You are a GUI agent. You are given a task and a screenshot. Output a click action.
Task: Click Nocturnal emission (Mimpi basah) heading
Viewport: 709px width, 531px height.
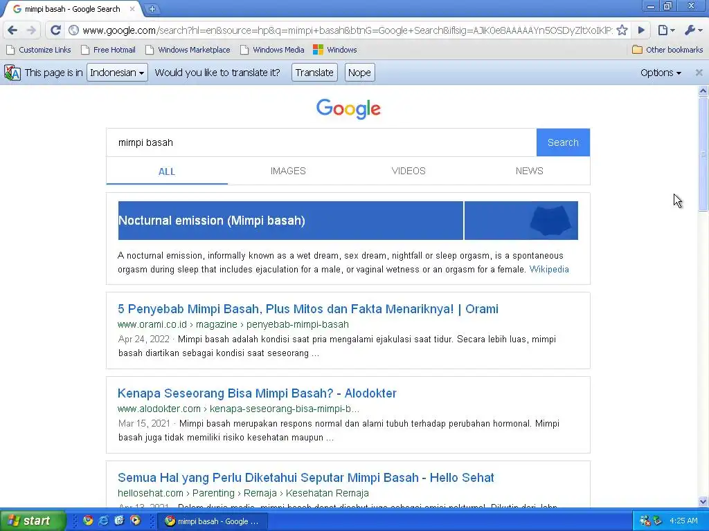tap(212, 221)
